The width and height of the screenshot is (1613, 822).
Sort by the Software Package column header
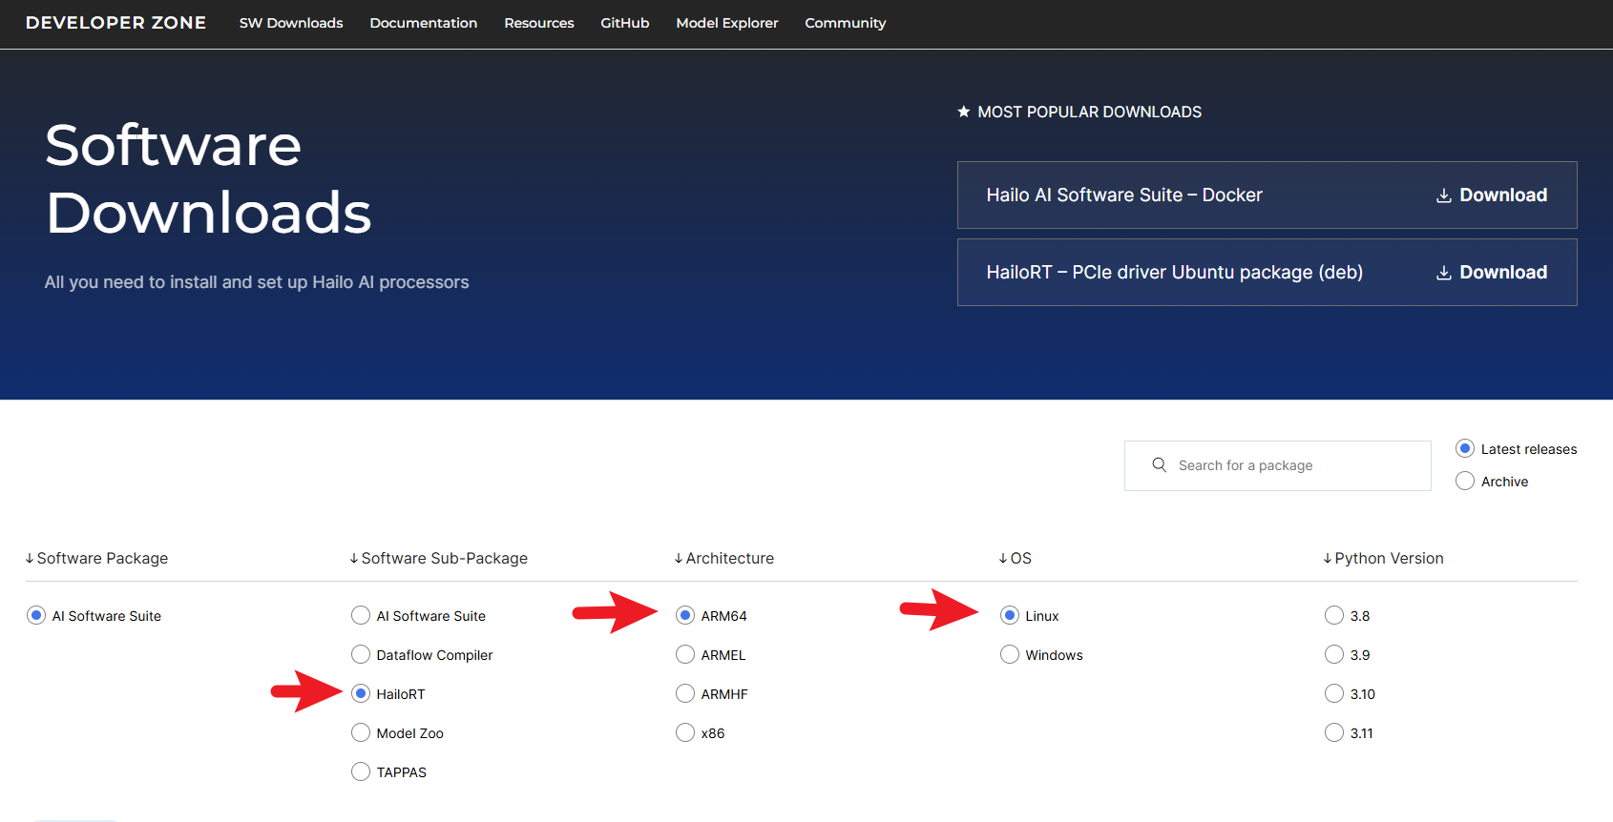coord(96,558)
